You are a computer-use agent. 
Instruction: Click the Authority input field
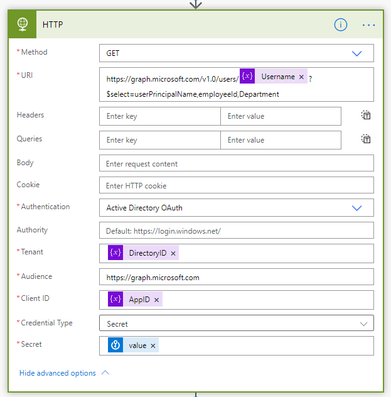[x=237, y=231]
